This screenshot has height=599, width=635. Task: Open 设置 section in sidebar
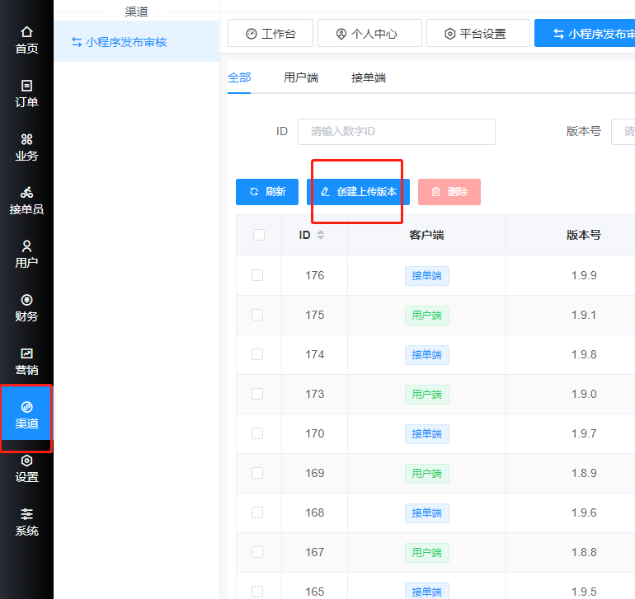pyautogui.click(x=26, y=469)
